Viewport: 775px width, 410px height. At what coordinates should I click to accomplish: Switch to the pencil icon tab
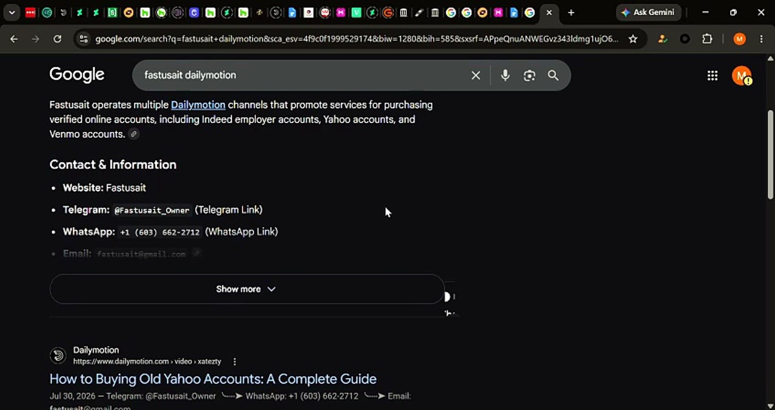tap(419, 13)
